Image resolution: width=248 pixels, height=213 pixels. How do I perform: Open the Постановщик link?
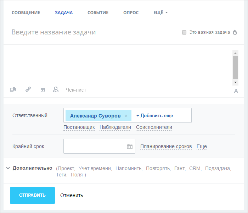tap(79, 127)
